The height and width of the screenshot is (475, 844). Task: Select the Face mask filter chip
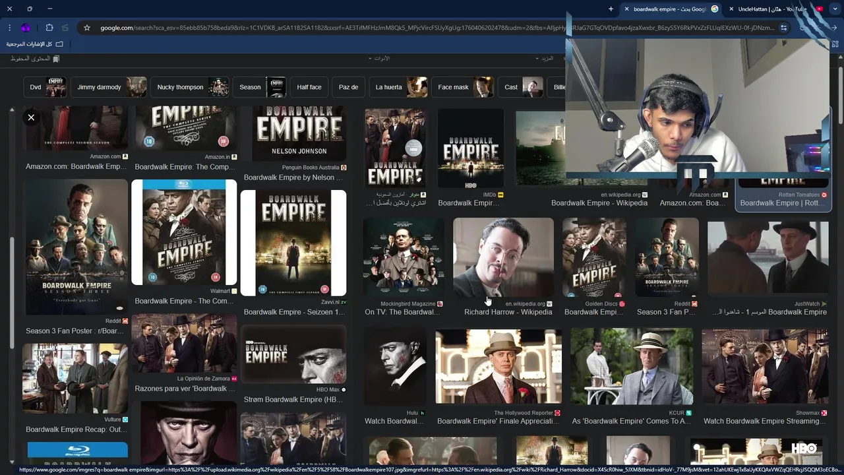[464, 87]
